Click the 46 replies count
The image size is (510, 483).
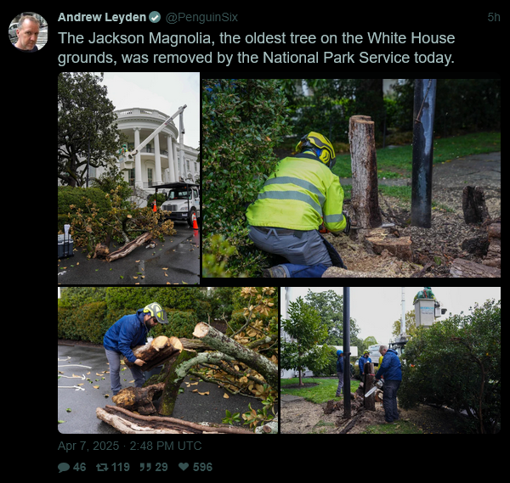click(x=79, y=467)
